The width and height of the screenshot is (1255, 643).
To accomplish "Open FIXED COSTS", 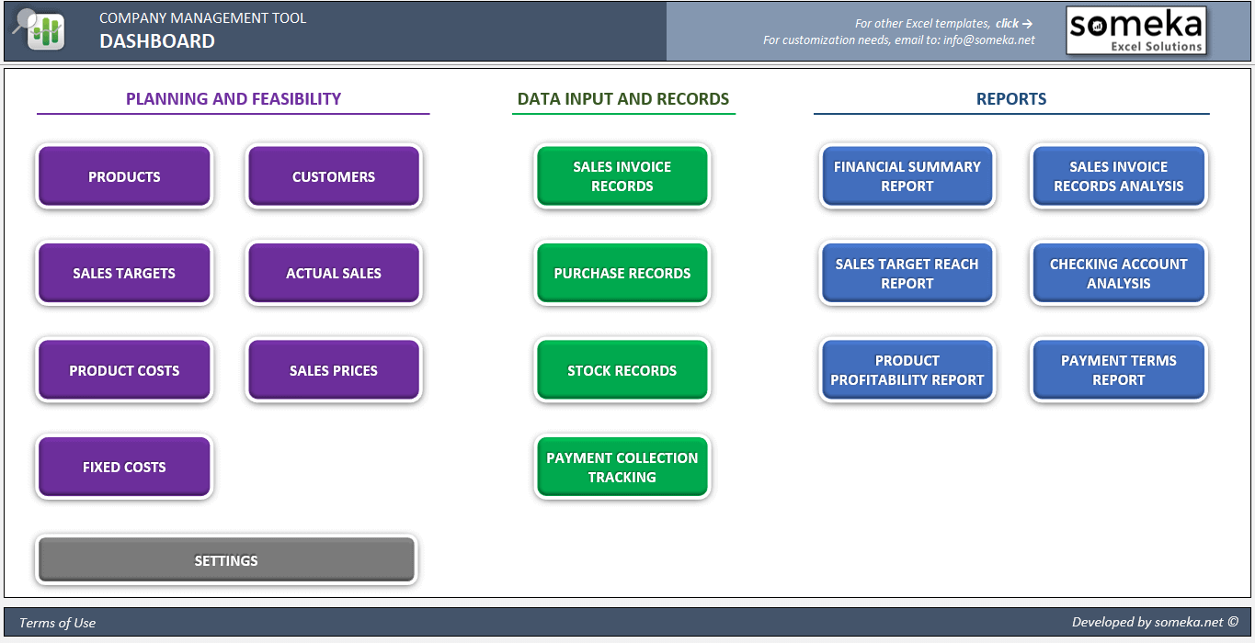I will [123, 466].
